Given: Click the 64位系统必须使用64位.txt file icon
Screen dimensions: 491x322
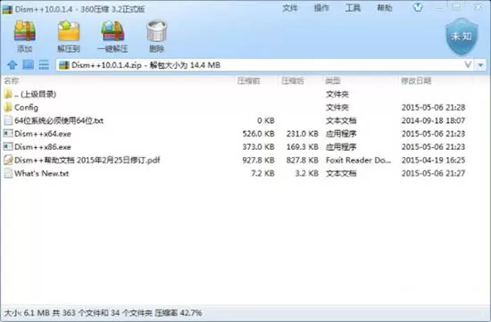Looking at the screenshot, I should pos(8,120).
